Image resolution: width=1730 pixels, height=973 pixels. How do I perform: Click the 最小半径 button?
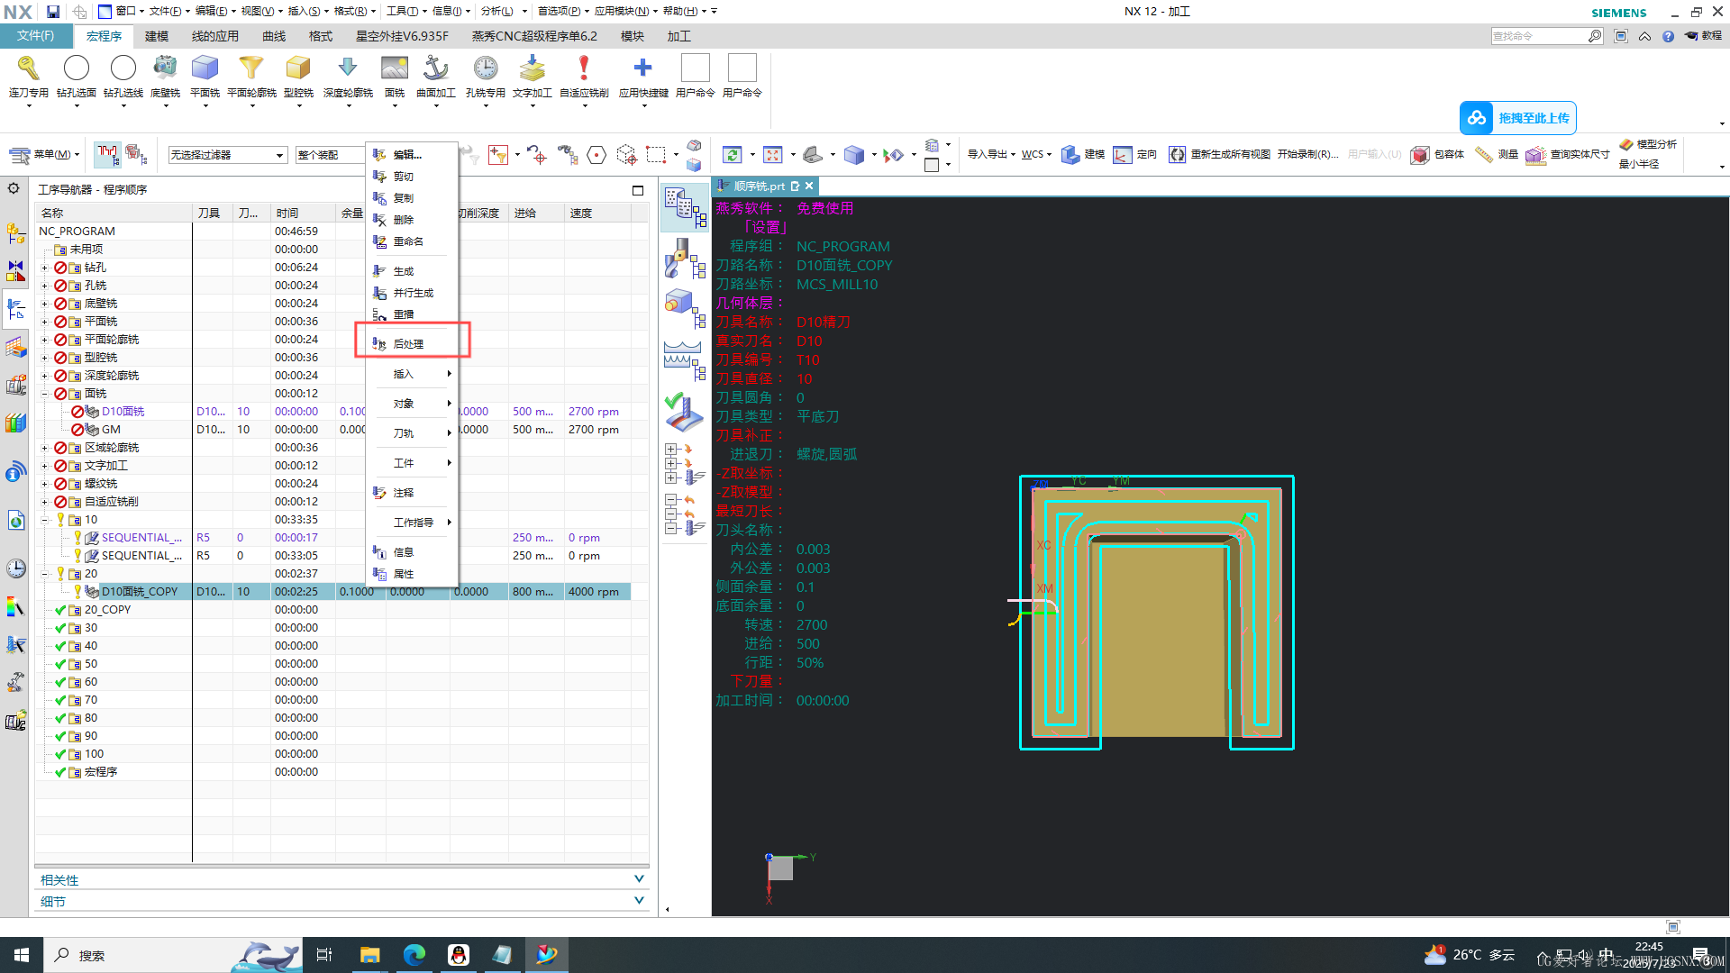click(x=1639, y=164)
